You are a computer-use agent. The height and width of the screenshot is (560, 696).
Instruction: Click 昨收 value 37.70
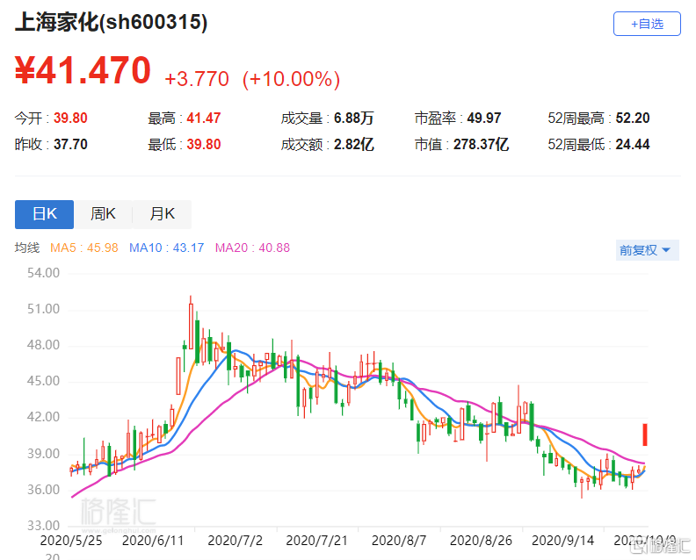coord(70,145)
